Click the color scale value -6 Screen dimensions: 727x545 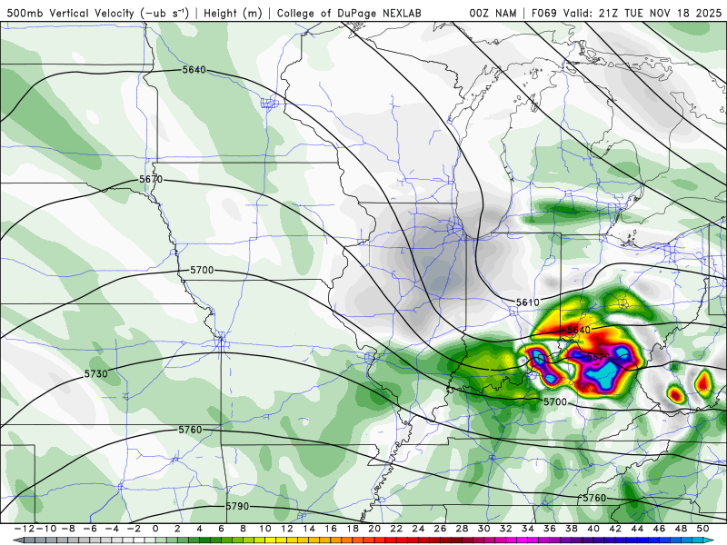point(90,529)
